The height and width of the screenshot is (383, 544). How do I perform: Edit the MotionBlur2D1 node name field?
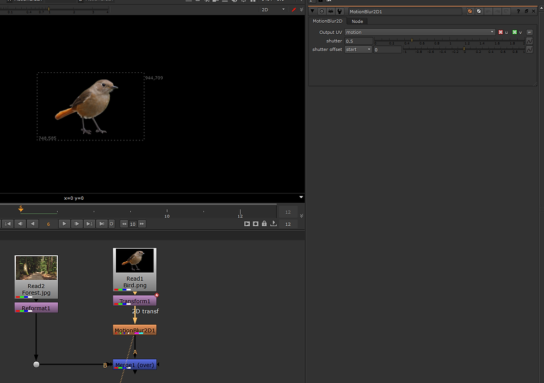(405, 11)
